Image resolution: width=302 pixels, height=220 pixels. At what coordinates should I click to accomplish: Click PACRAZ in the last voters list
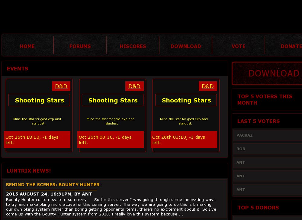245,135
